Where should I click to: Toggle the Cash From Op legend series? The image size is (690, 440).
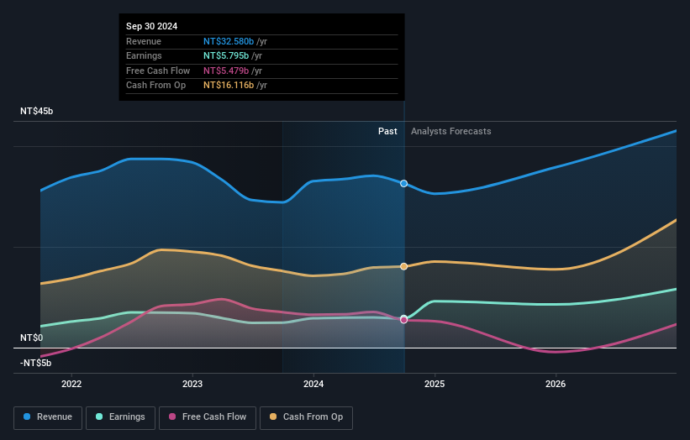tap(306, 417)
